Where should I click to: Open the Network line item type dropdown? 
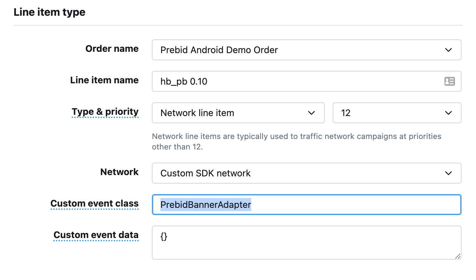pos(238,113)
